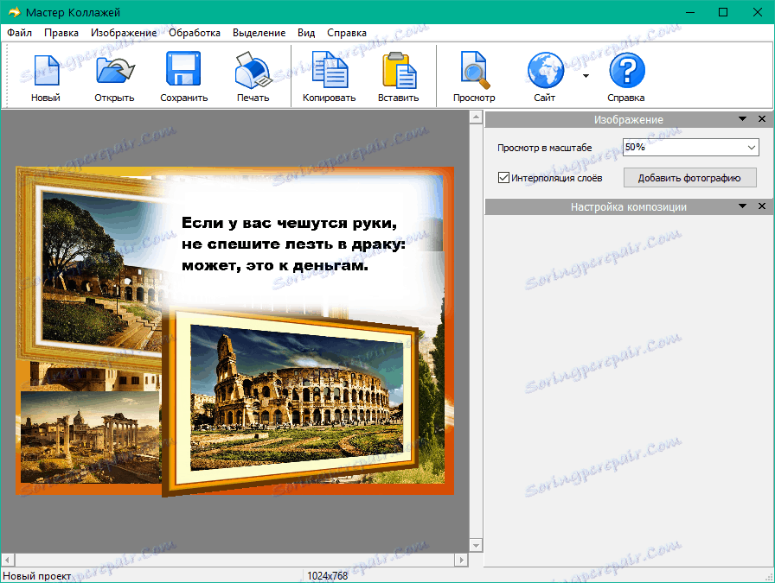Collapse the Настройка композиции panel arrow

pos(742,206)
